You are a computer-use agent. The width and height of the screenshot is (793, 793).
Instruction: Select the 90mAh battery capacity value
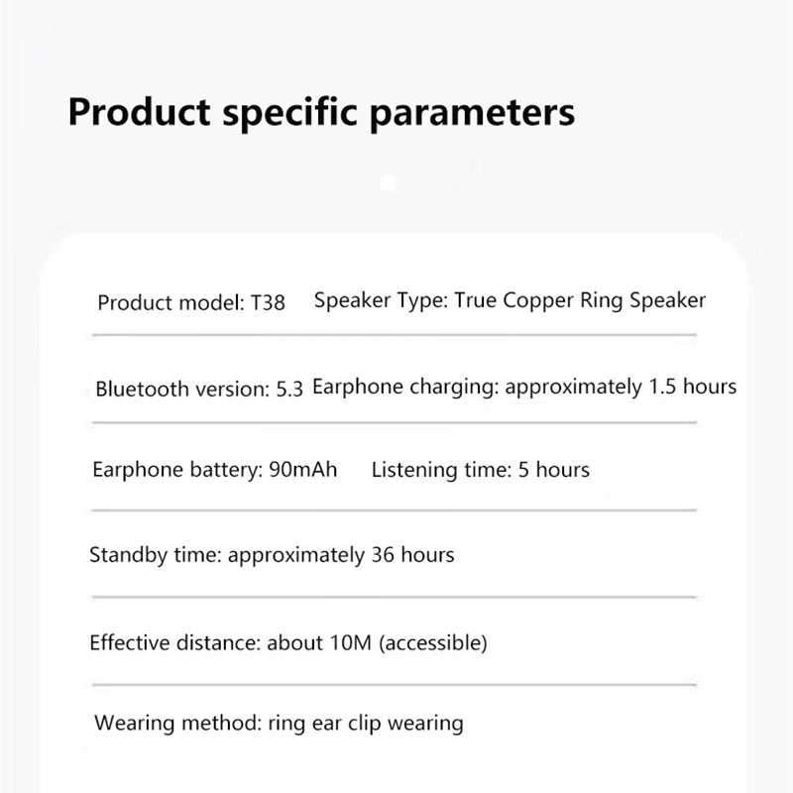[x=303, y=470]
